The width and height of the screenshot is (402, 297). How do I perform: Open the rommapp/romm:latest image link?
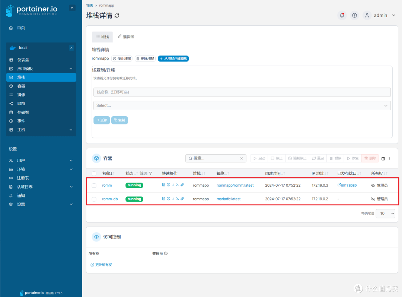235,185
